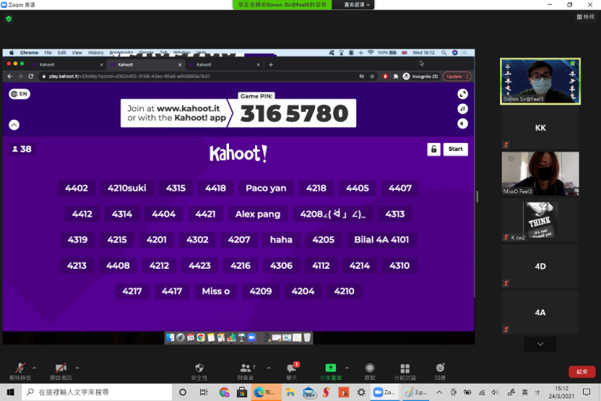Start video in Zoom toolbar
601x401 pixels.
(x=60, y=371)
